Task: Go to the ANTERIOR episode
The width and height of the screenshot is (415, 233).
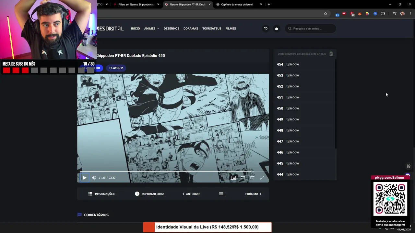Action: point(191,194)
